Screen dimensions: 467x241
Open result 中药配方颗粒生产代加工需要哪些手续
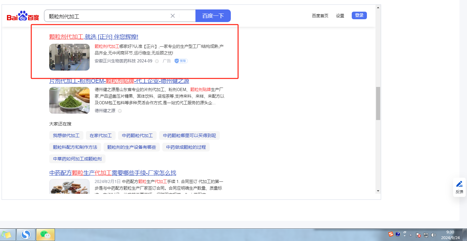113,173
